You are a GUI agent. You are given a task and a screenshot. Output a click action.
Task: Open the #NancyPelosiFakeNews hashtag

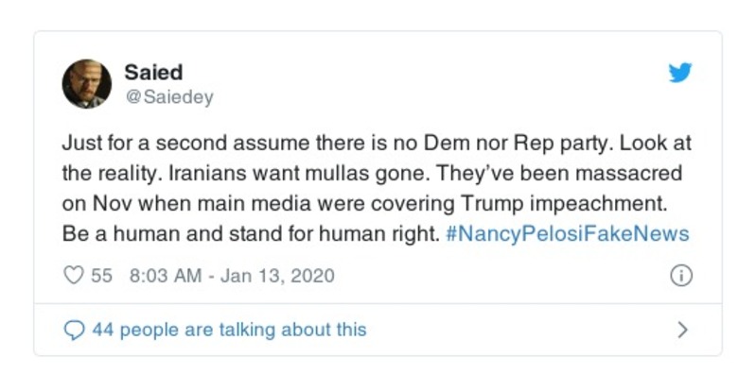pos(567,233)
